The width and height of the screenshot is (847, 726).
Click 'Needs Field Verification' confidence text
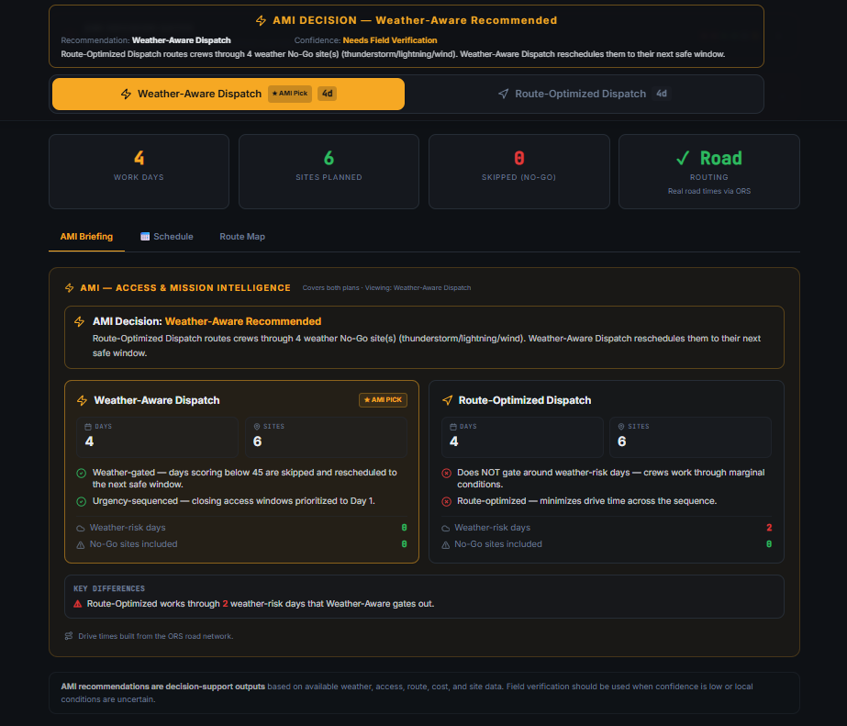point(390,40)
